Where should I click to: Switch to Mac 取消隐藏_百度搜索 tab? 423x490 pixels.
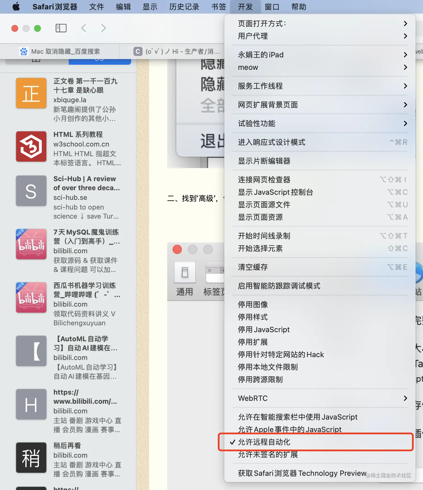click(x=60, y=51)
